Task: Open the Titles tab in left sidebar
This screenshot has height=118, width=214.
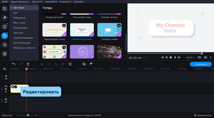Action: [x=4, y=36]
